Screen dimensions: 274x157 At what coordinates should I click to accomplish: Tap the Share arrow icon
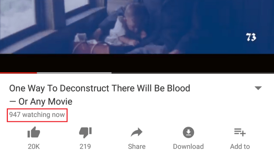click(137, 132)
